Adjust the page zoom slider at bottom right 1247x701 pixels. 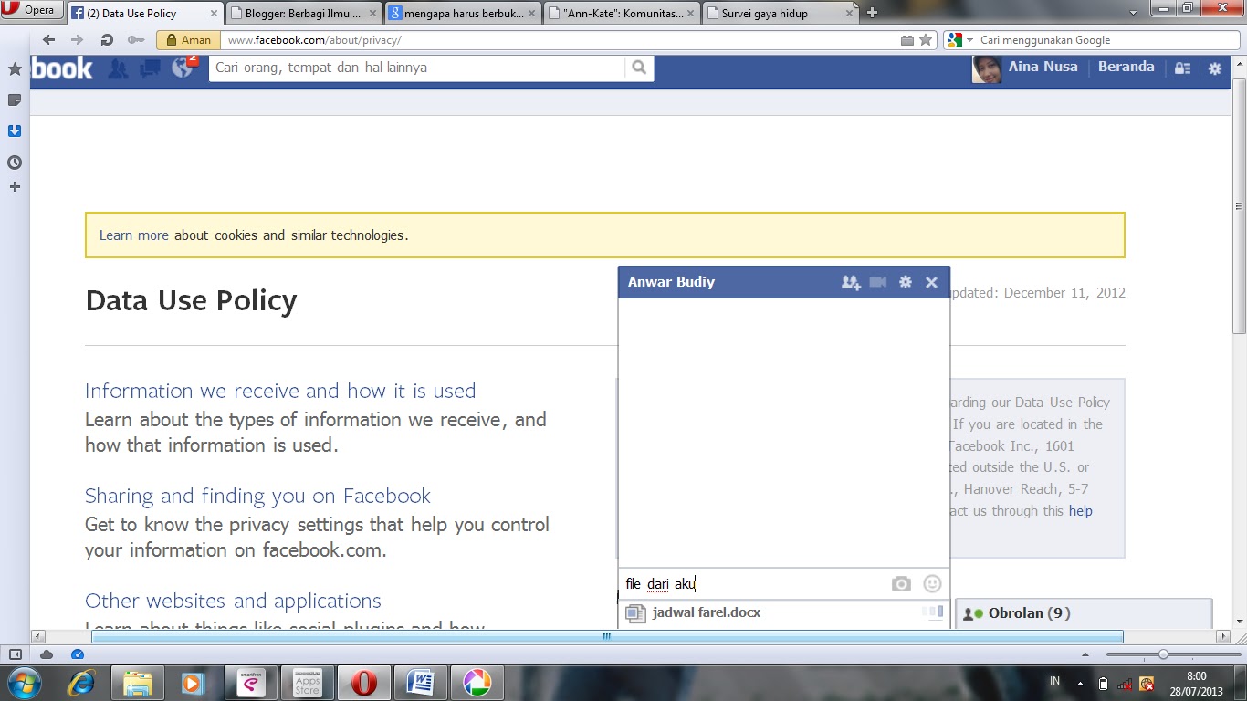pyautogui.click(x=1161, y=654)
